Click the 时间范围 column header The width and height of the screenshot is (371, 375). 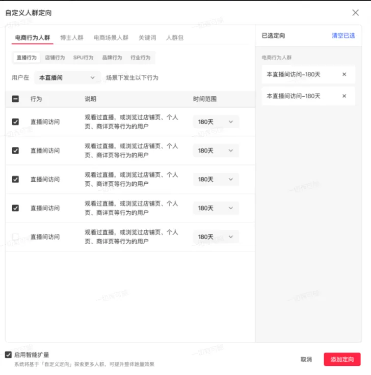tap(205, 99)
